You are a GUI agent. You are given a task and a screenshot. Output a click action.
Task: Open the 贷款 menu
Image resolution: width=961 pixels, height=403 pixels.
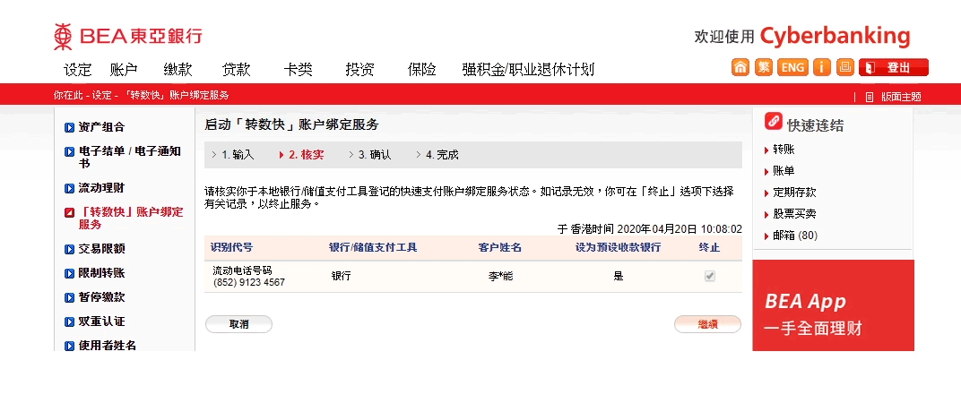(236, 70)
